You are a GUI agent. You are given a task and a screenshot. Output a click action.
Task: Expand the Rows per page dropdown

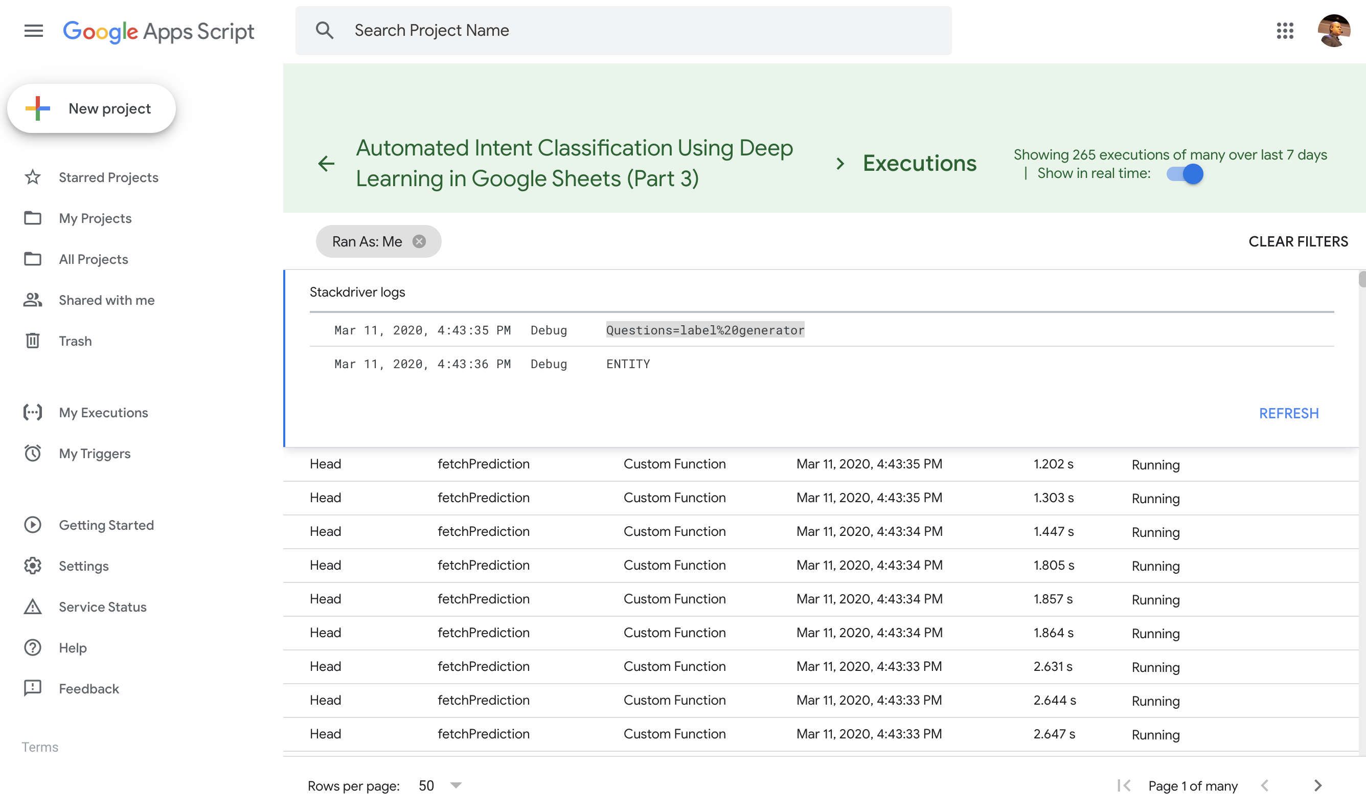click(456, 785)
